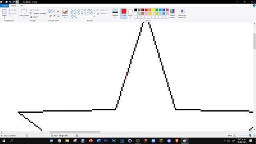Pick the pentagon shape
Image resolution: width=256 pixels, height=144 pixels.
pyautogui.click(x=78, y=10)
